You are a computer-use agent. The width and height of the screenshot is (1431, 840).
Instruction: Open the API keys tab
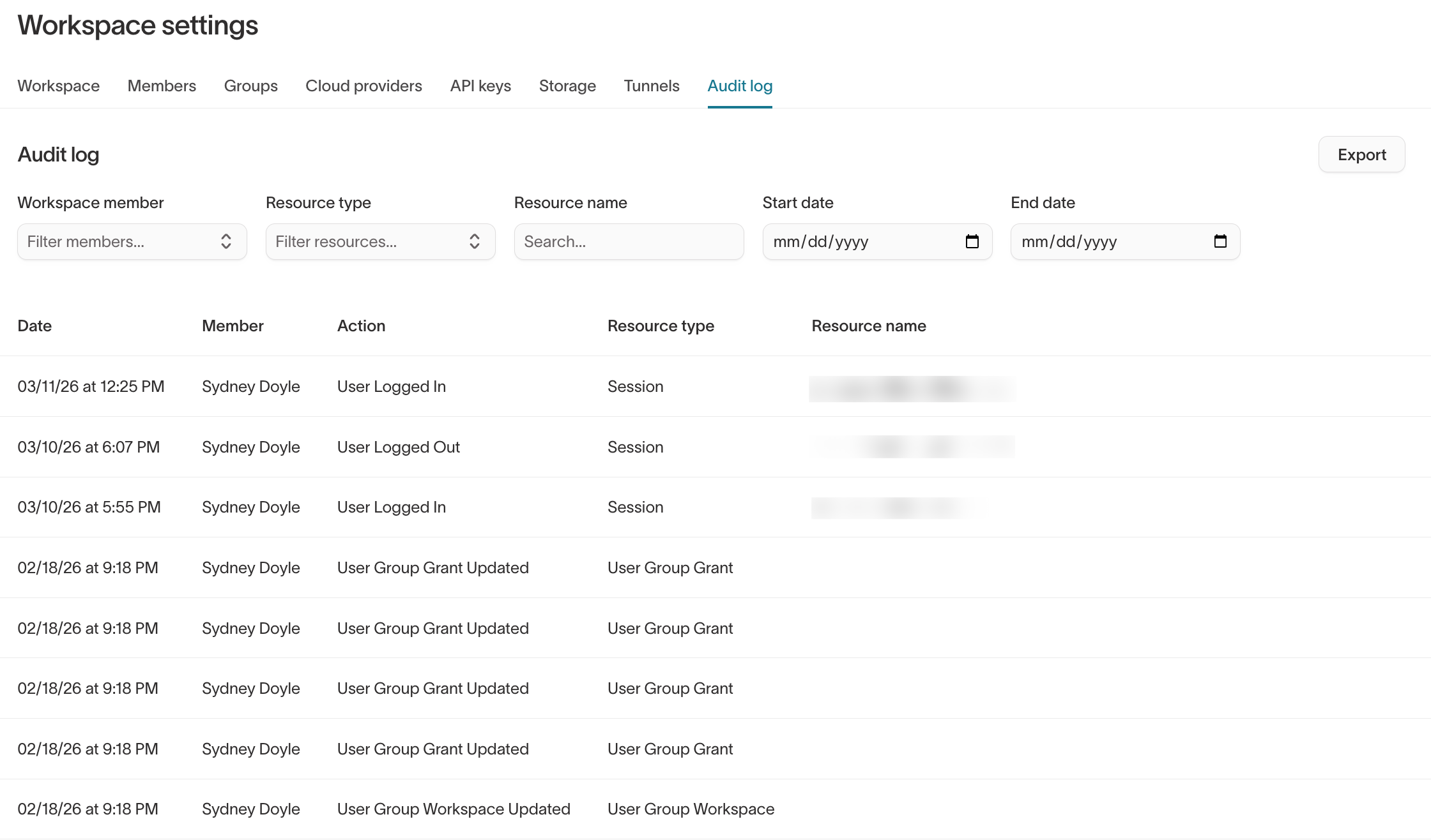point(480,86)
